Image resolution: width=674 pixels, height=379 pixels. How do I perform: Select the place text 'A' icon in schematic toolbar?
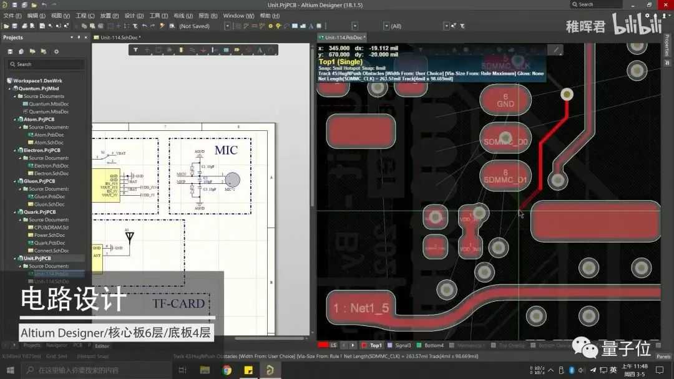click(x=260, y=50)
